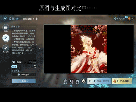Open 生成记录 generation history
This screenshot has height=102, width=136.
(120, 18)
